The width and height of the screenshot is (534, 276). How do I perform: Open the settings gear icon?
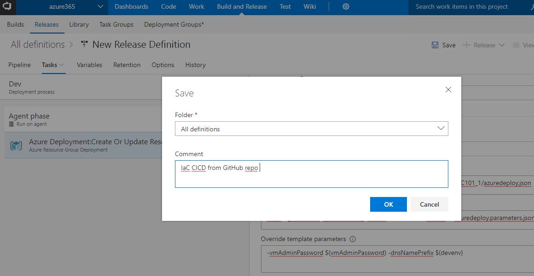[346, 7]
